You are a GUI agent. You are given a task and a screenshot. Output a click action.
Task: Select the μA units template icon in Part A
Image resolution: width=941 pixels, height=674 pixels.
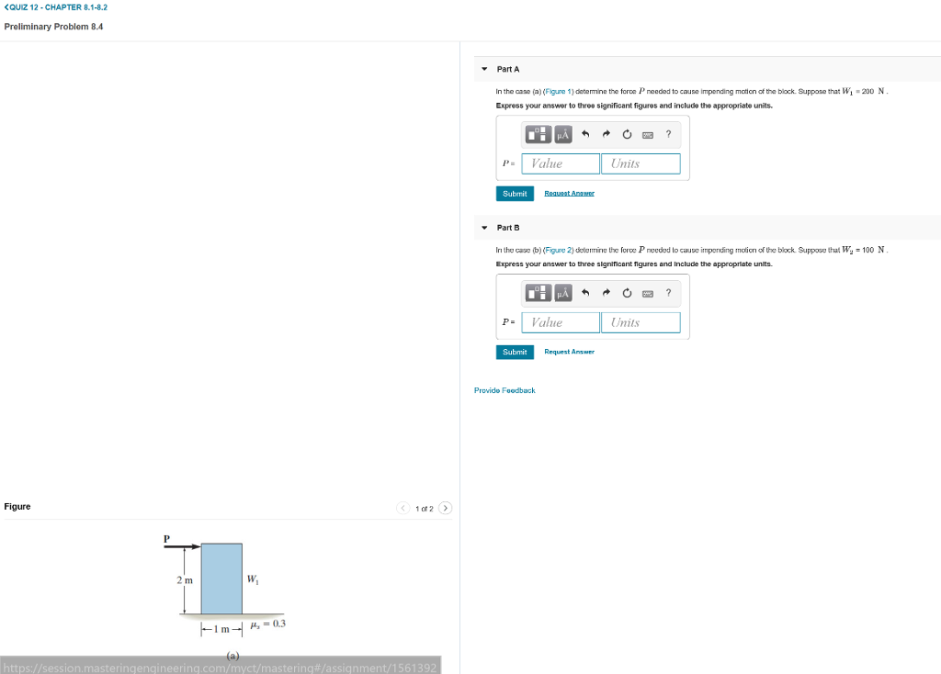coord(563,134)
